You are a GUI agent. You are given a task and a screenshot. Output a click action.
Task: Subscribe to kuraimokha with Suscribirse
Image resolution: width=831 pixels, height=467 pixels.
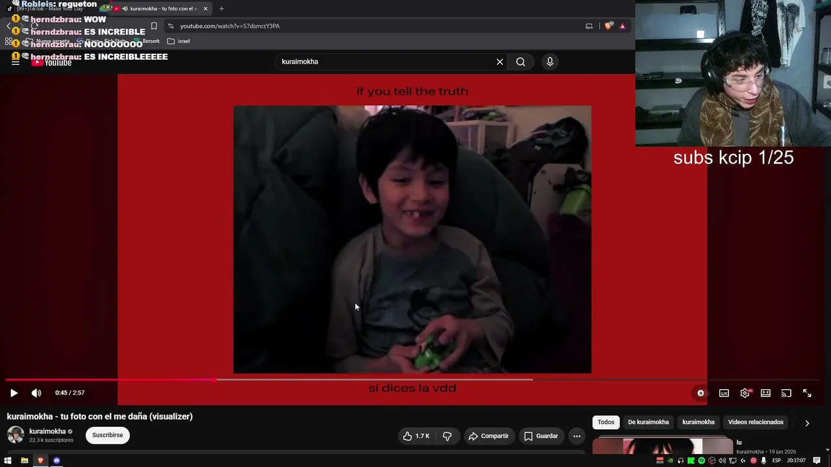point(108,435)
